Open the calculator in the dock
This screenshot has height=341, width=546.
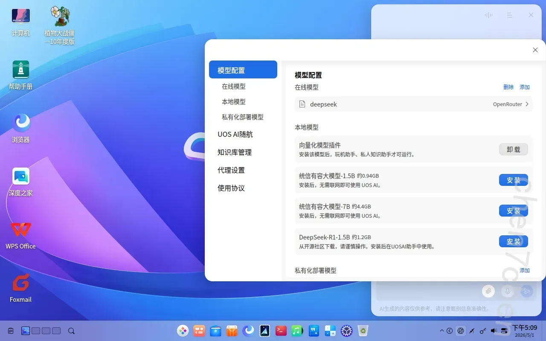pos(330,331)
